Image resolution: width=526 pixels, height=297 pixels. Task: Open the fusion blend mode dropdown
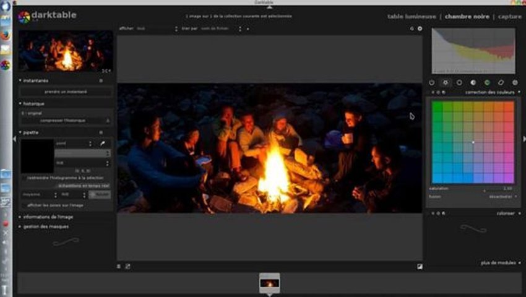[x=502, y=197]
